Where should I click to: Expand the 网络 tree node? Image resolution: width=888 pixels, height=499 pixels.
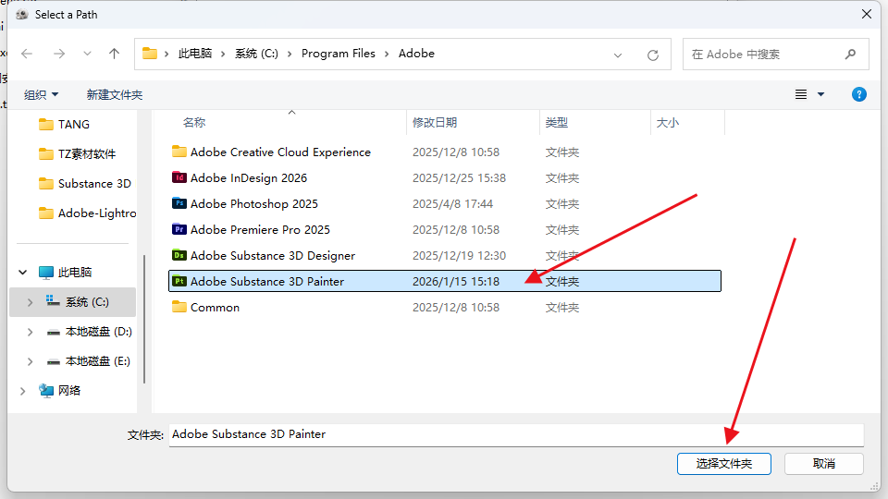(22, 391)
